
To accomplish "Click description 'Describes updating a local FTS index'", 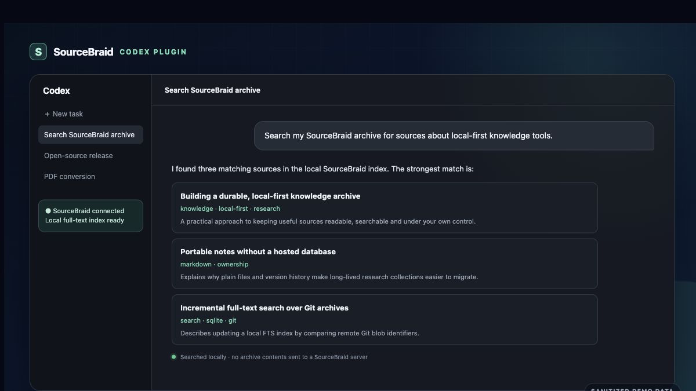I will [299, 333].
